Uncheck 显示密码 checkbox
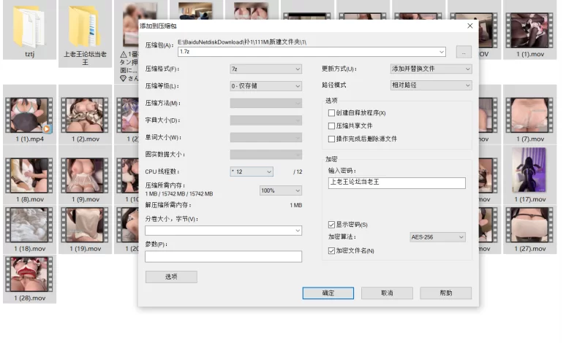 click(331, 225)
